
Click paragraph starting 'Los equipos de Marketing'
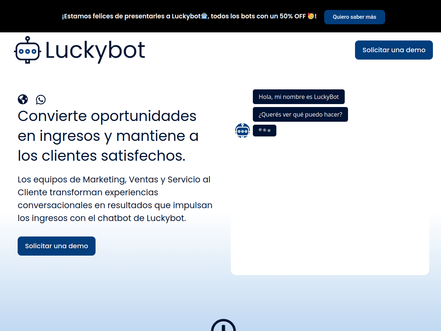pyautogui.click(x=115, y=199)
